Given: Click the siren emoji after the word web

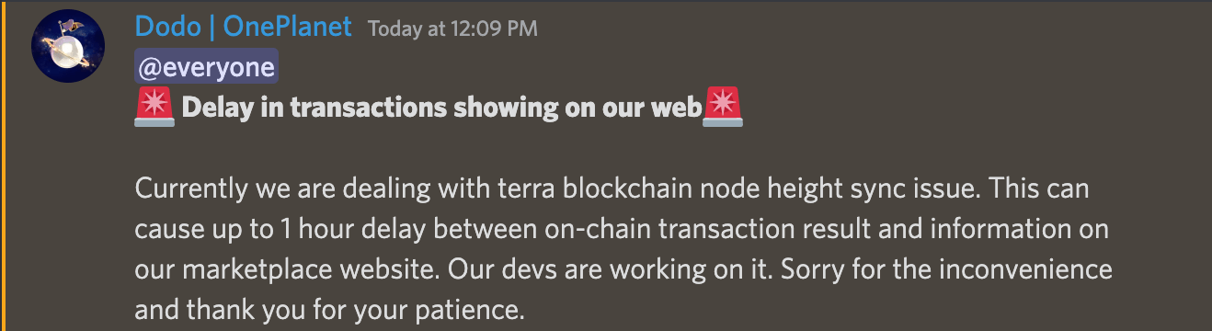Looking at the screenshot, I should (722, 108).
